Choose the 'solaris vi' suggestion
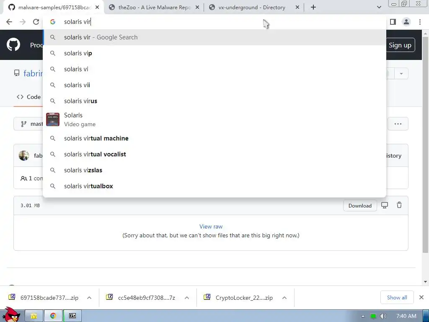Viewport: 429px width, 322px height. pos(214,69)
